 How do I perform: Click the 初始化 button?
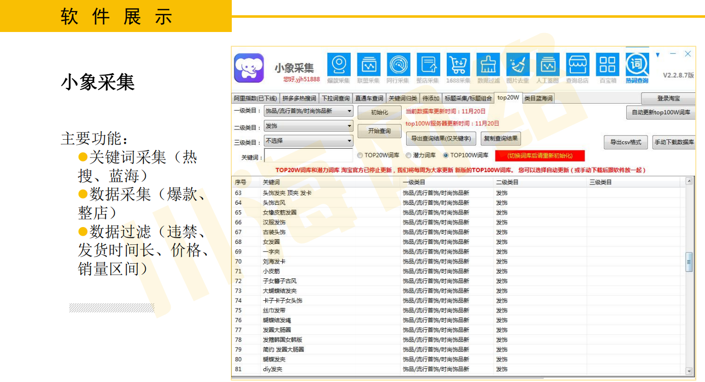379,112
